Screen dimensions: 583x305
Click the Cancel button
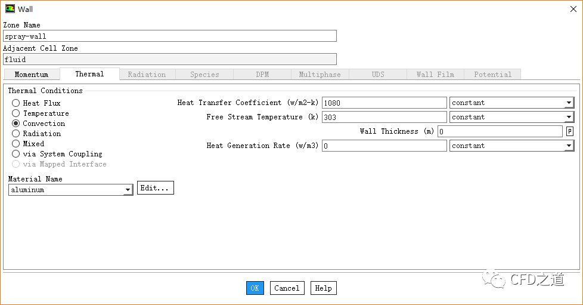tap(287, 288)
